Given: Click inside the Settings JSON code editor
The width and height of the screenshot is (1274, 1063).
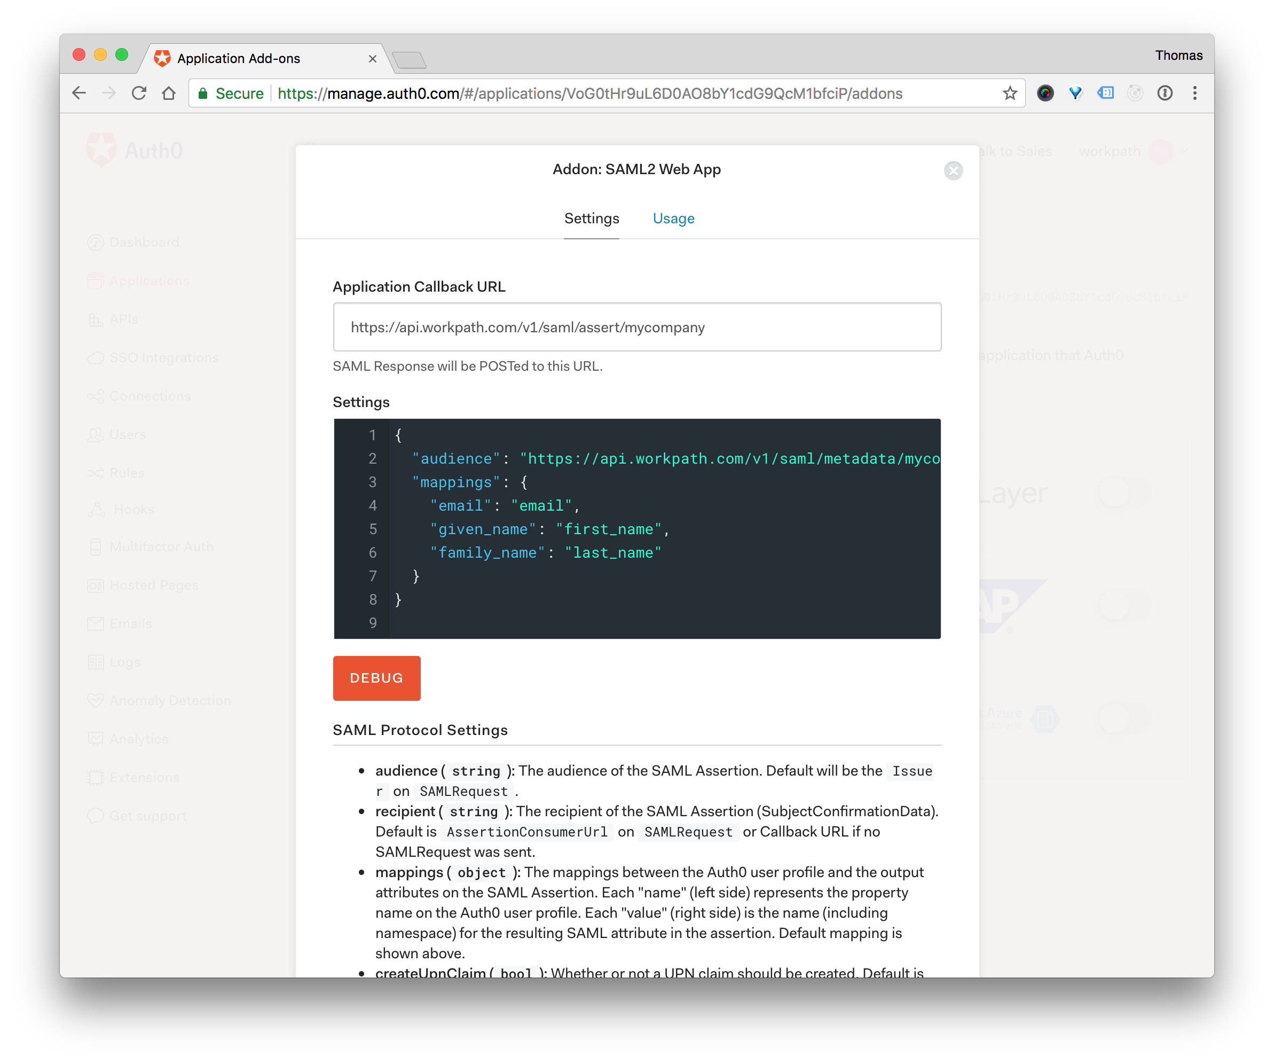Looking at the screenshot, I should click(637, 528).
